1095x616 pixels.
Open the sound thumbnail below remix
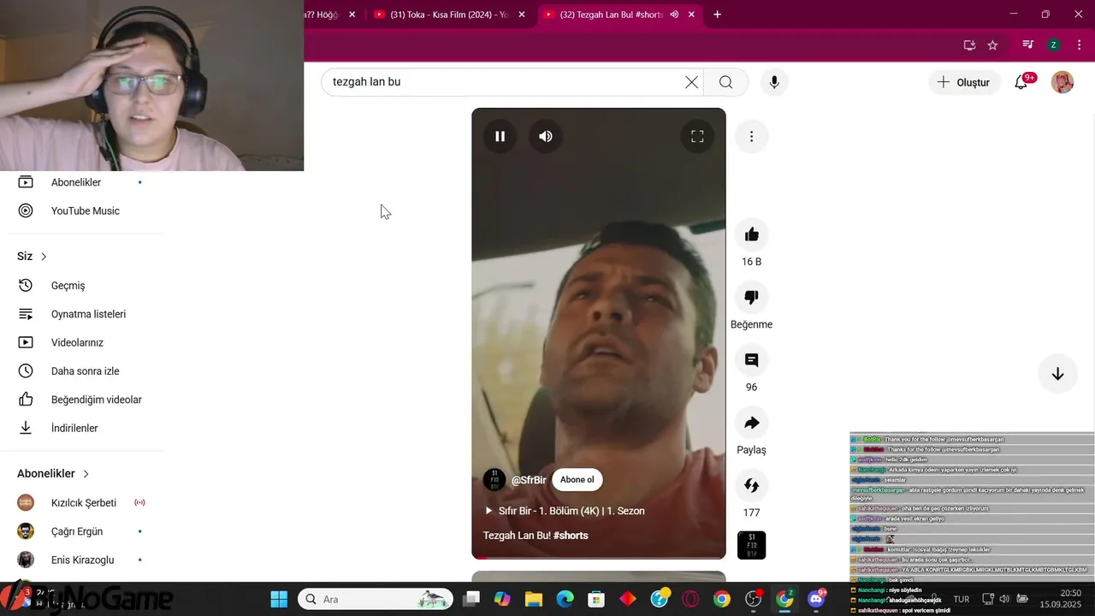[x=751, y=545]
